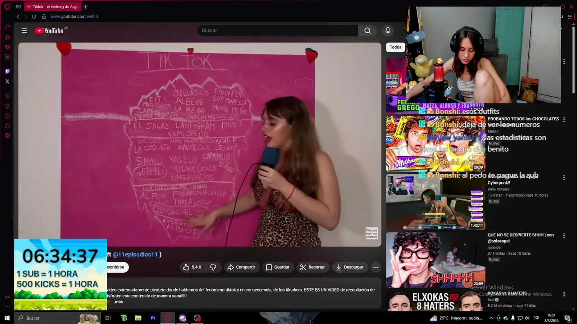Subscribe to the channel via Suscribirse

point(118,267)
